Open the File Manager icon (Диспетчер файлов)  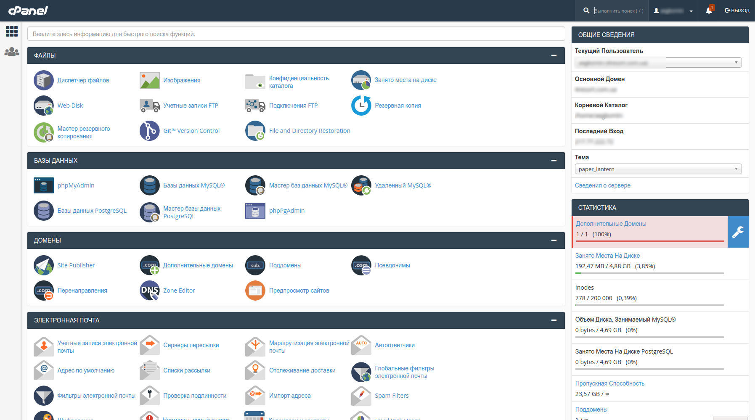tap(44, 80)
